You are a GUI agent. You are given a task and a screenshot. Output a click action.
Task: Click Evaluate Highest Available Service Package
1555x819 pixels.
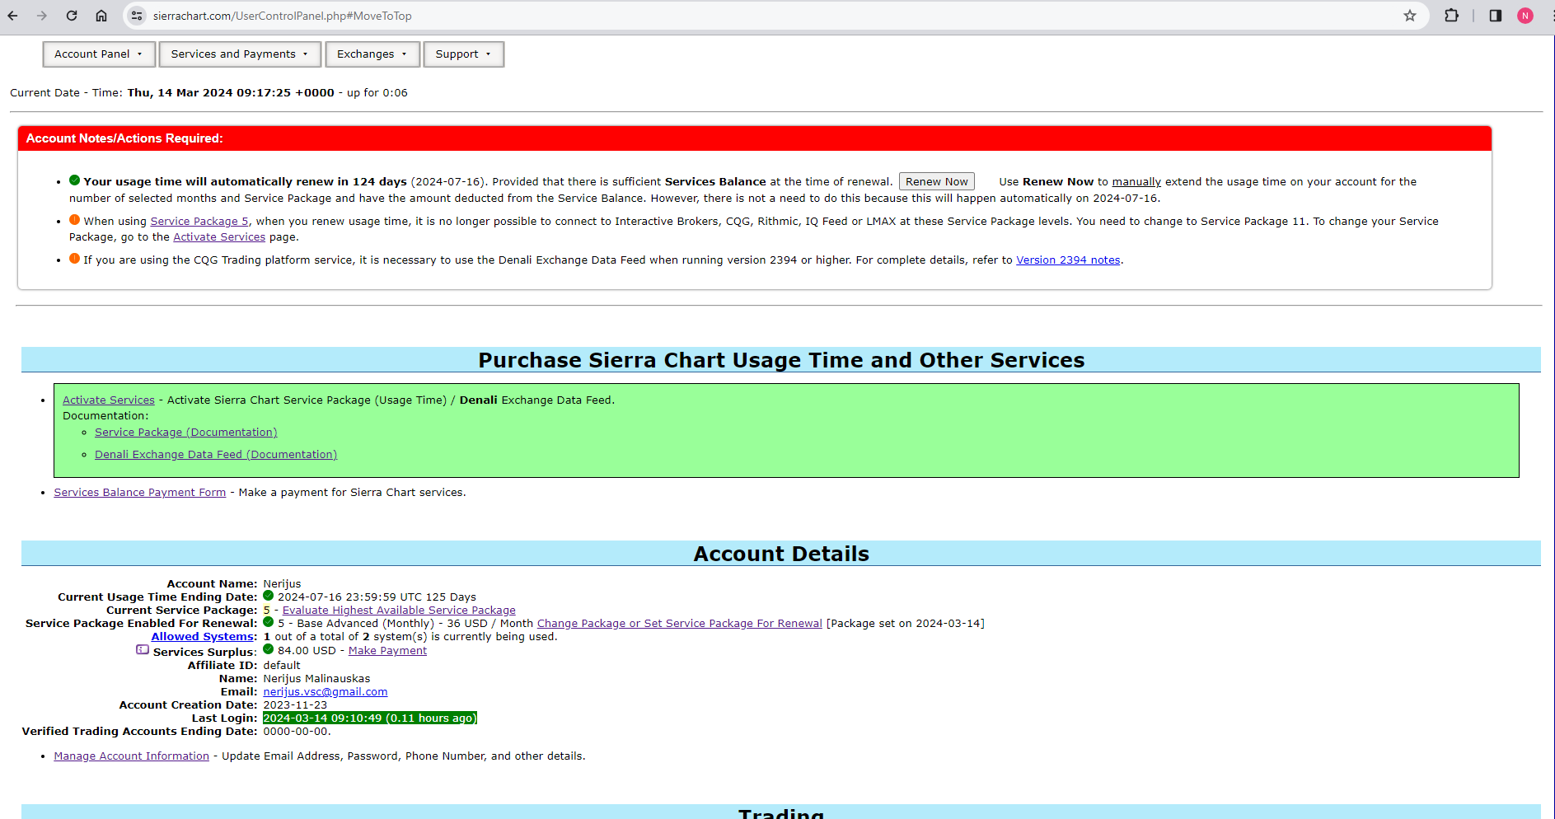[x=399, y=610]
